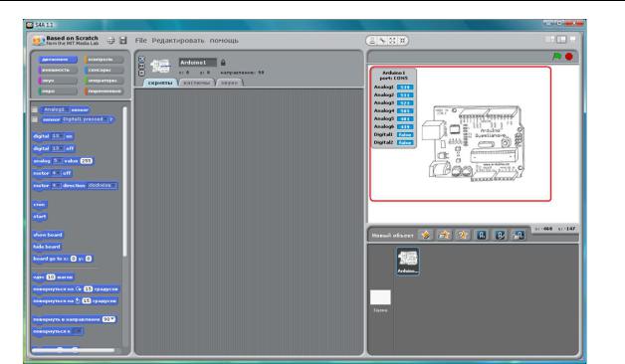This screenshot has width=625, height=364.
Task: Select the сенсоры blocks category
Action: 104,70
